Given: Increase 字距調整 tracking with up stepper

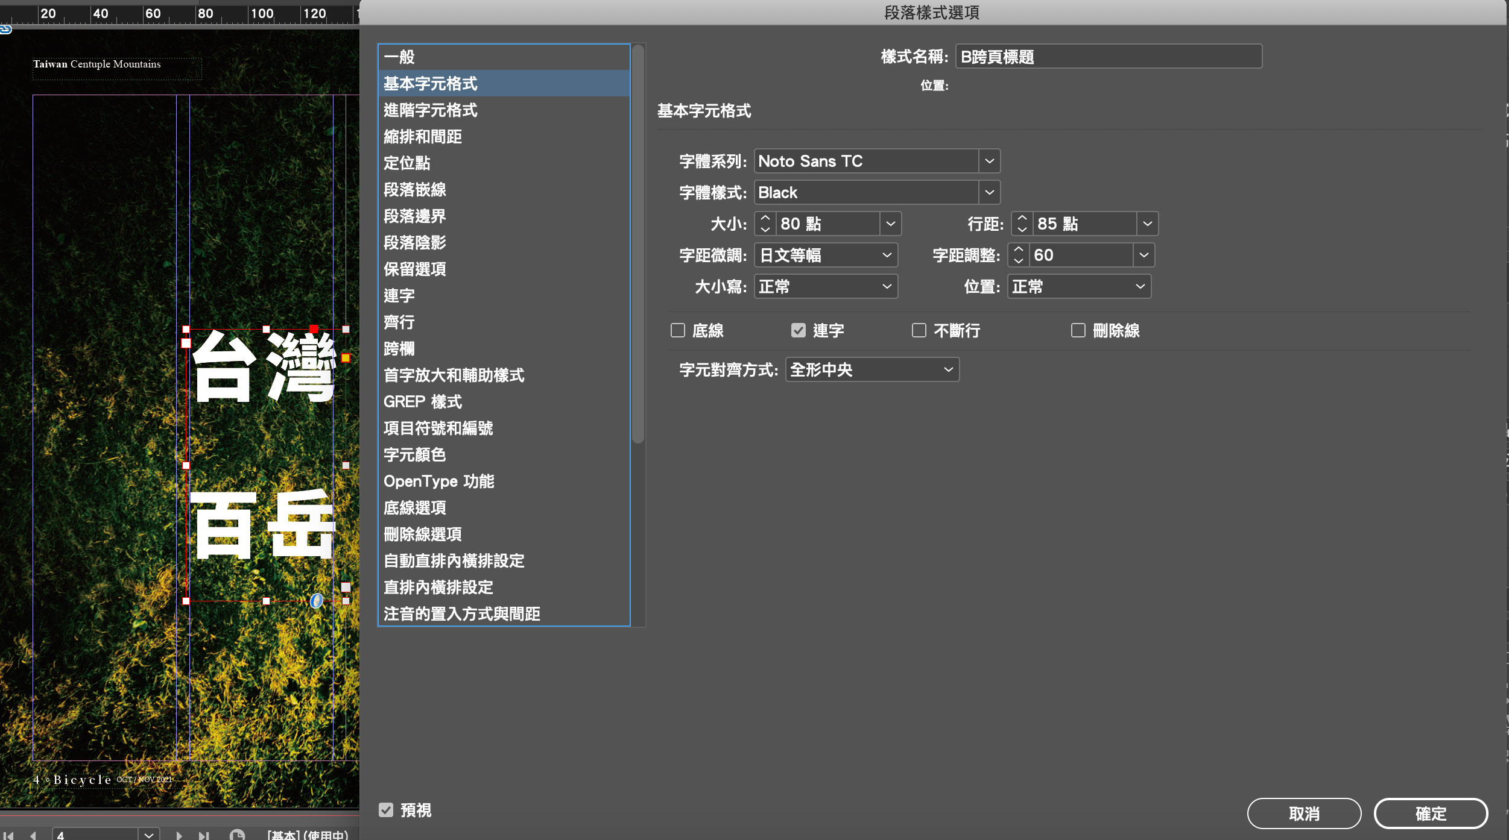Looking at the screenshot, I should point(1019,249).
